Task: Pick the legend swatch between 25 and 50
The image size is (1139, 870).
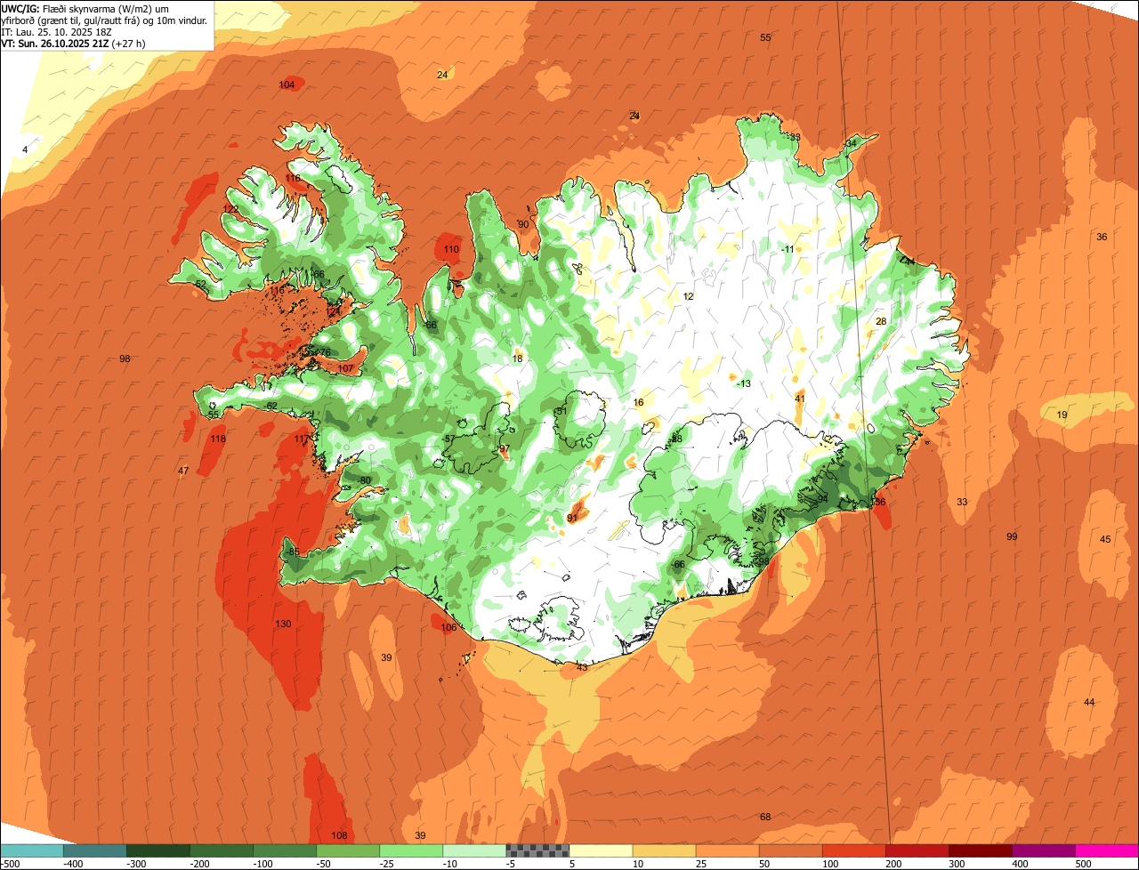Action: pos(728,850)
